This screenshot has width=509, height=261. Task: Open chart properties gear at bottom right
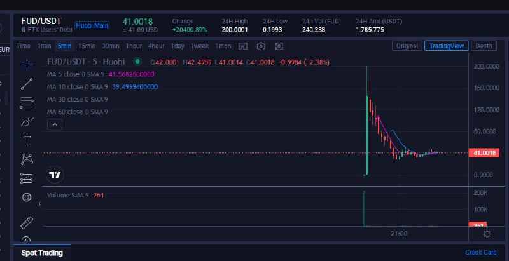pyautogui.click(x=487, y=234)
